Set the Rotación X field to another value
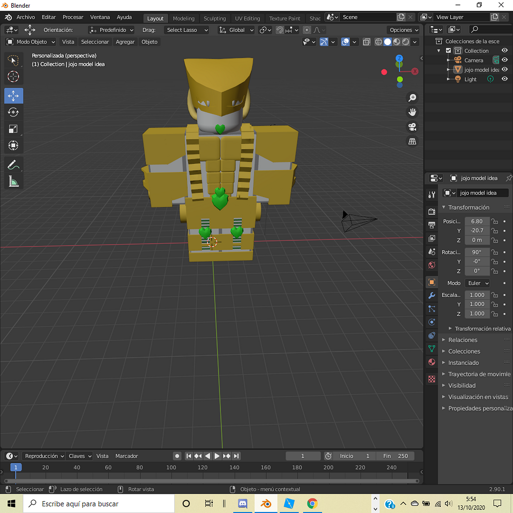The height and width of the screenshot is (513, 513). pyautogui.click(x=477, y=252)
